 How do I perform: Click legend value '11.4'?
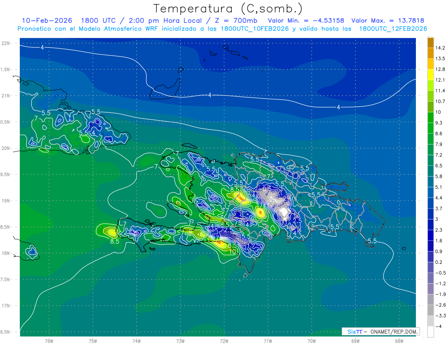point(439,91)
